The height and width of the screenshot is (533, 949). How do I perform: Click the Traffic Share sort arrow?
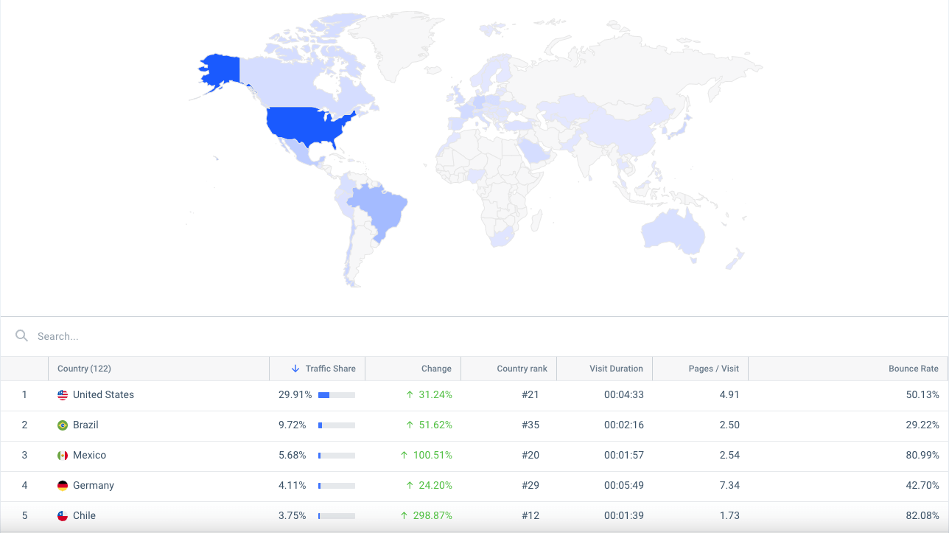point(295,369)
